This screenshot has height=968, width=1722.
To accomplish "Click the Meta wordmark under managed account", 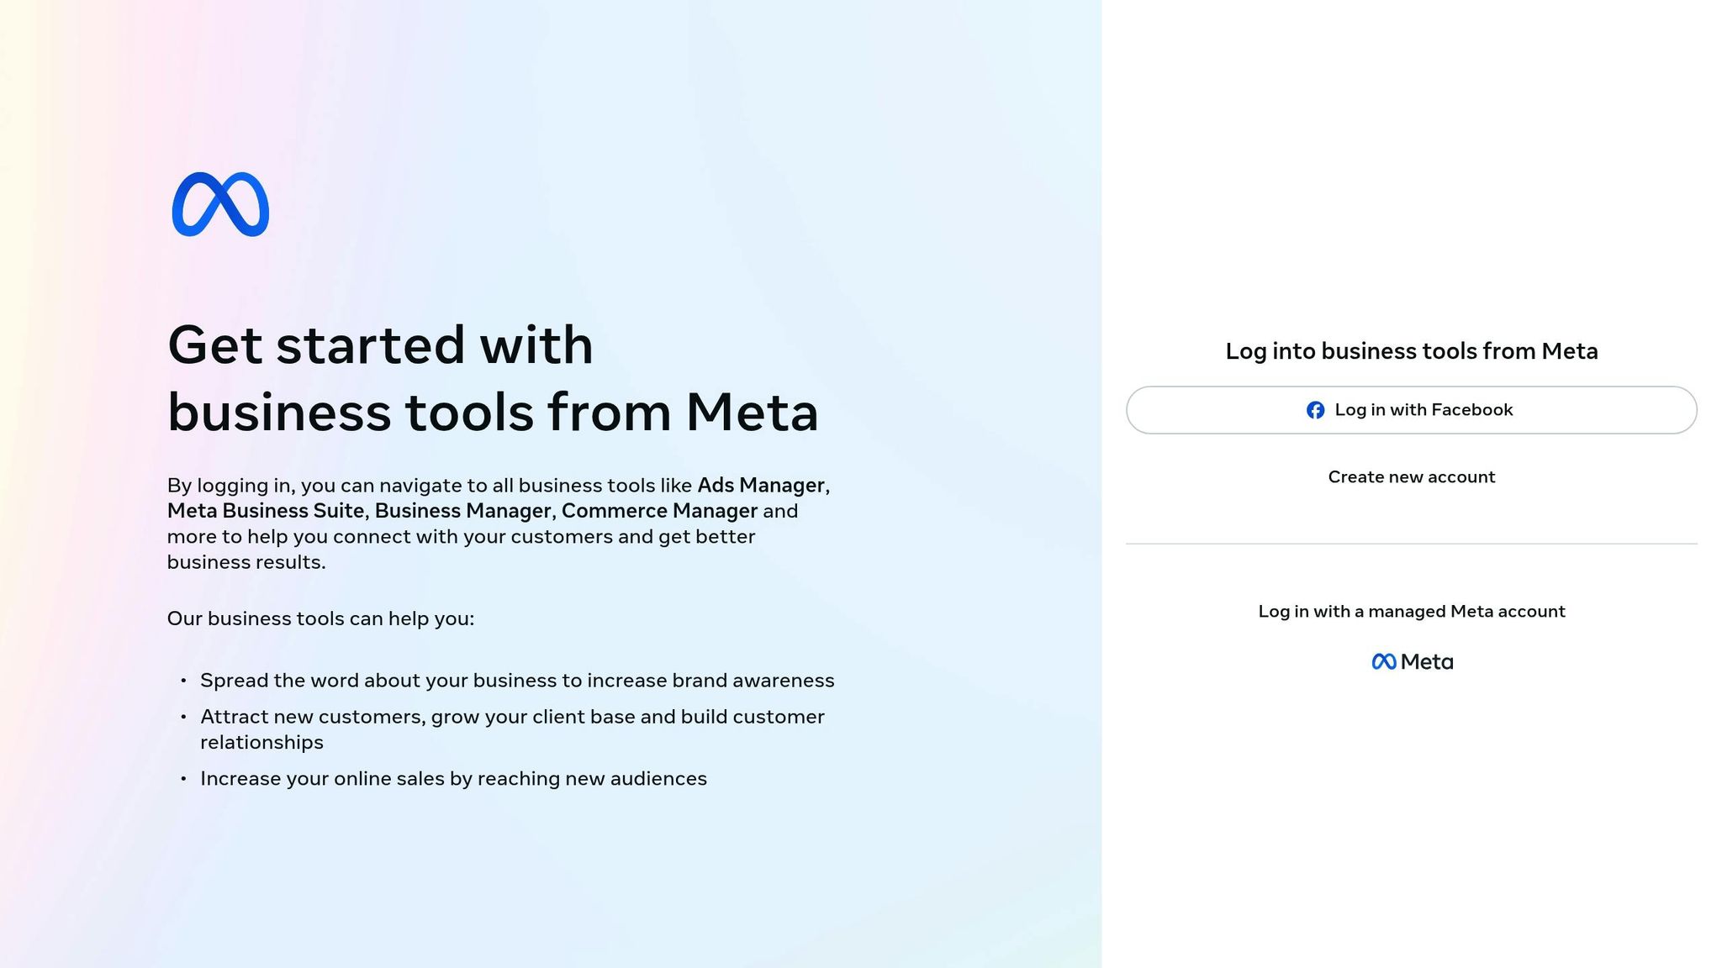I will [1427, 662].
